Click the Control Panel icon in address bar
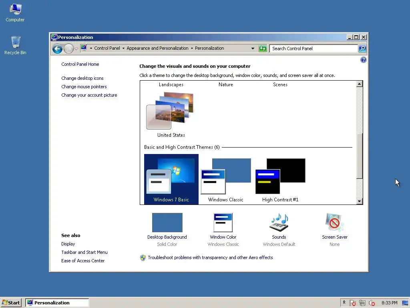 (x=84, y=48)
